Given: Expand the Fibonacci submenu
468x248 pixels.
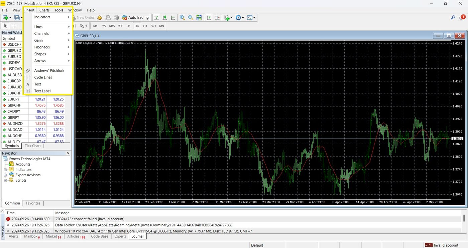Looking at the screenshot, I should 48,47.
